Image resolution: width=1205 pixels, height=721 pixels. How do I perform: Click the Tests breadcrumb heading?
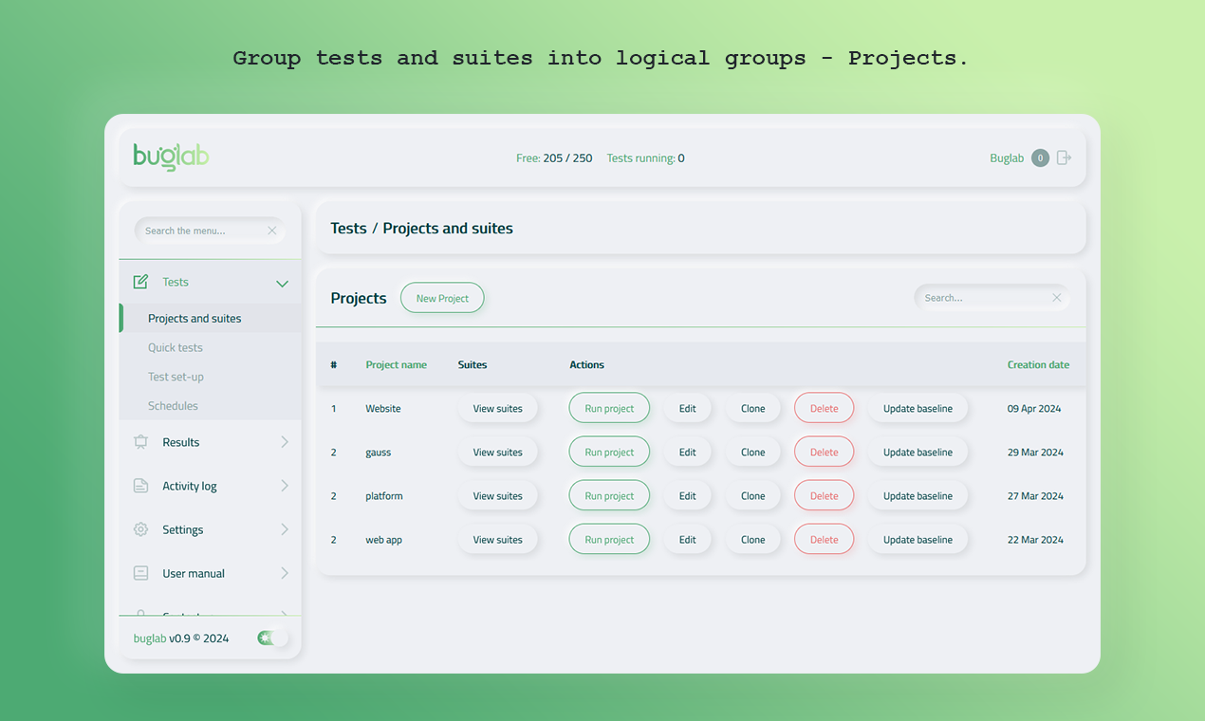click(x=348, y=229)
